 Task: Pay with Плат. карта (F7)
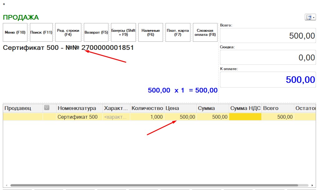click(178, 32)
